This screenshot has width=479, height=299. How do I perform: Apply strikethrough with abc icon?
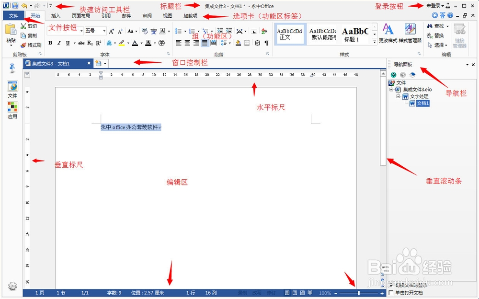pyautogui.click(x=81, y=43)
